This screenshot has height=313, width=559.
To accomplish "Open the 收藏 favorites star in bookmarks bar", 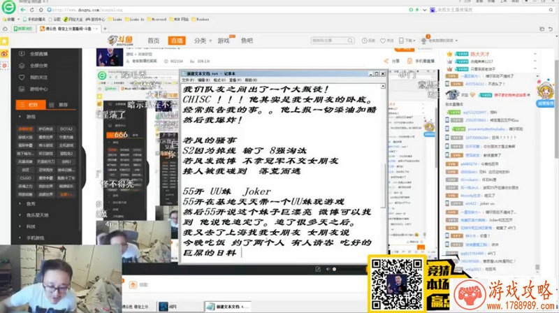I will [8, 20].
